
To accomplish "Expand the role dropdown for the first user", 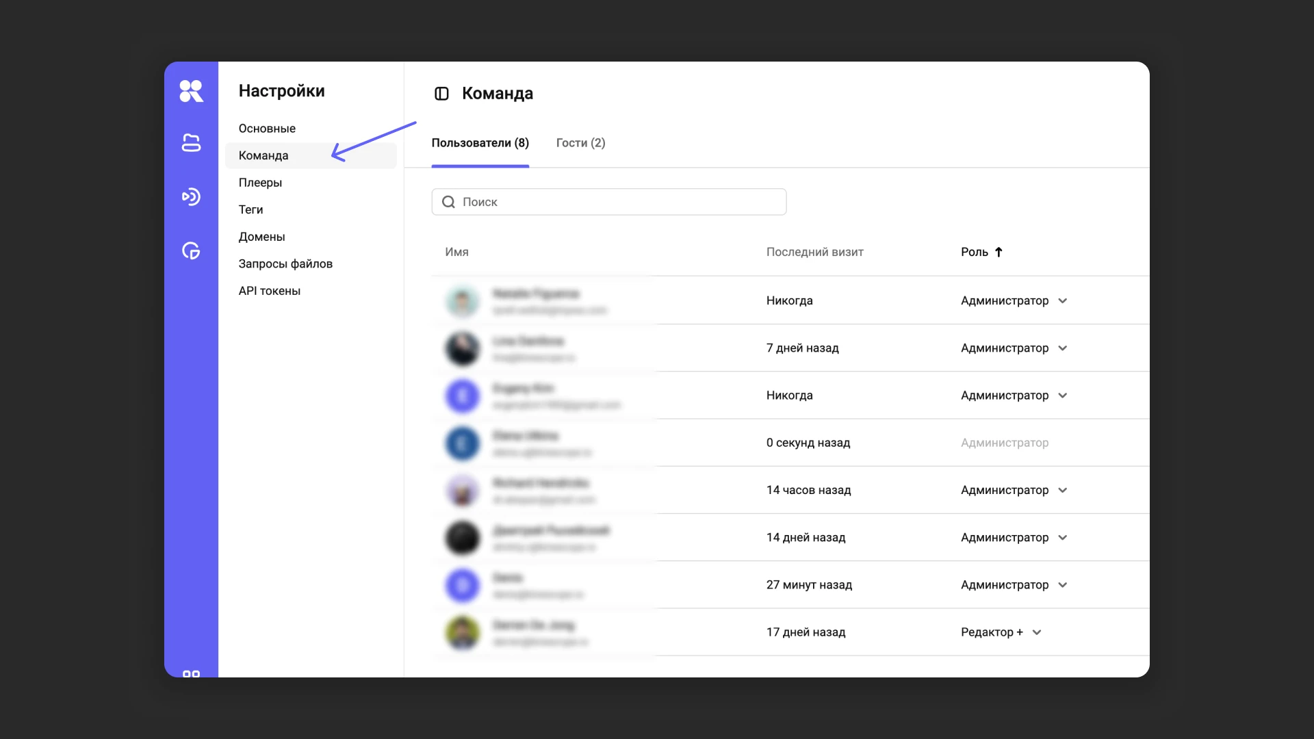I will pyautogui.click(x=1063, y=300).
